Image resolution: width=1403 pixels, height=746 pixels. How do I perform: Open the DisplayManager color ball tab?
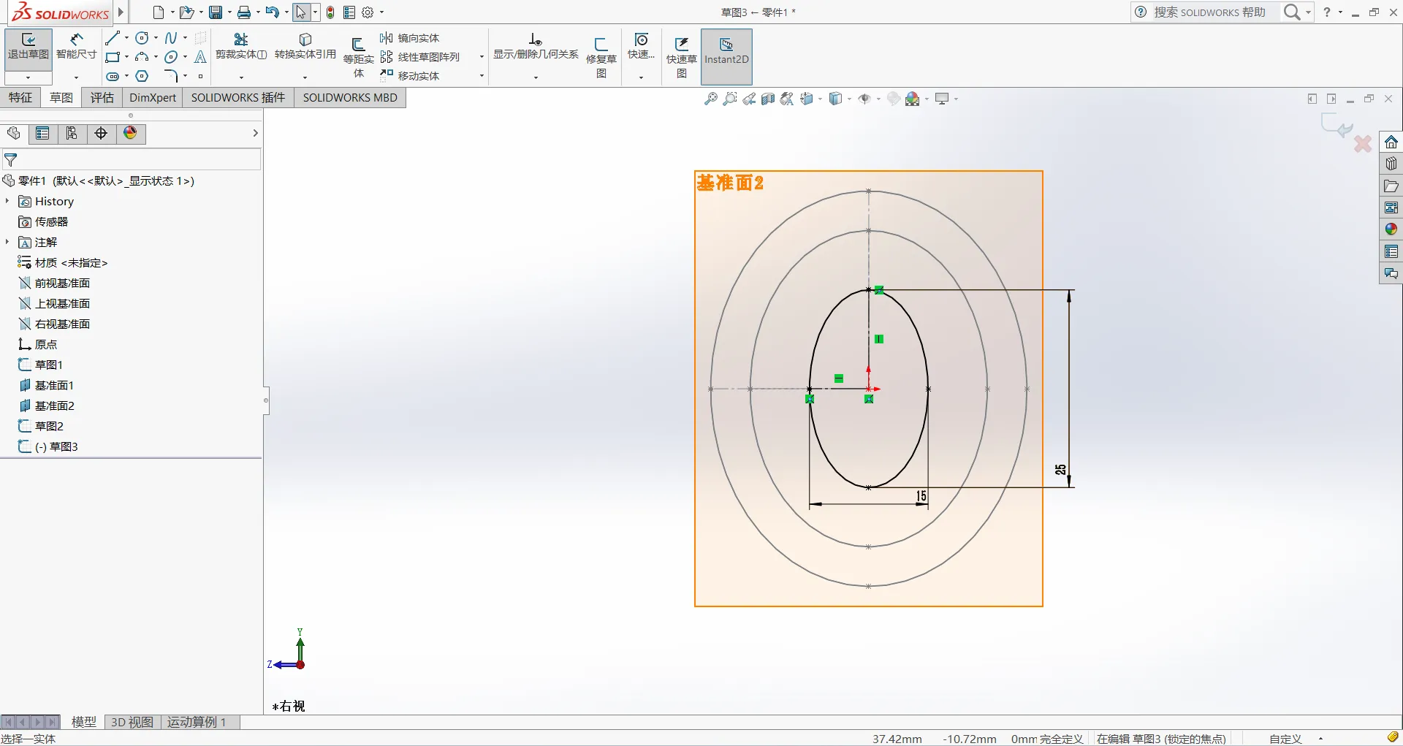coord(130,133)
